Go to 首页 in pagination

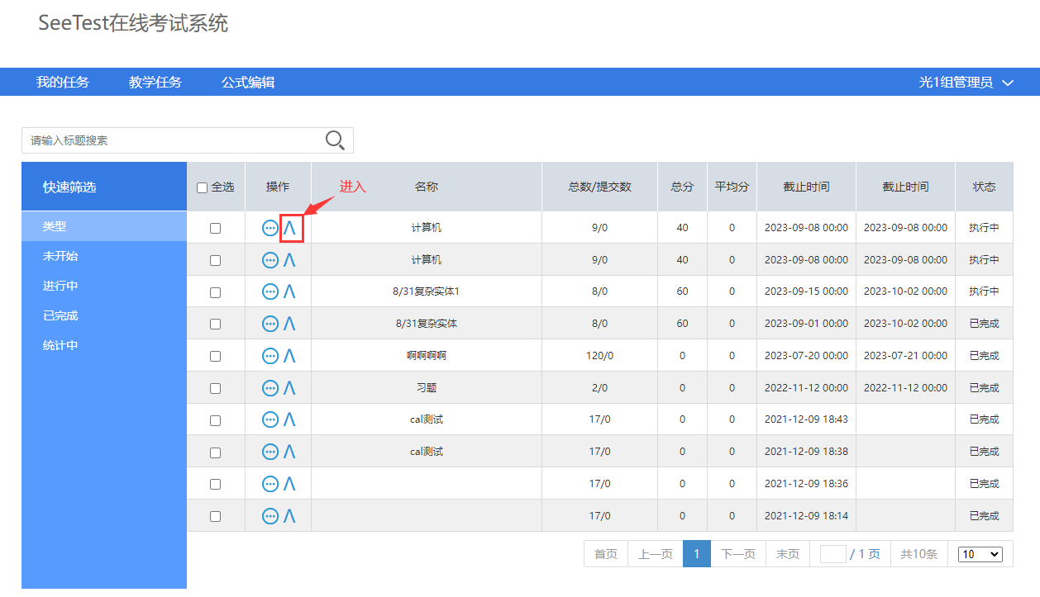[606, 554]
